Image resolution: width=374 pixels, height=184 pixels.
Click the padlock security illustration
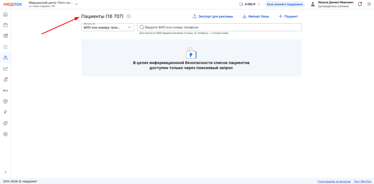(x=191, y=53)
